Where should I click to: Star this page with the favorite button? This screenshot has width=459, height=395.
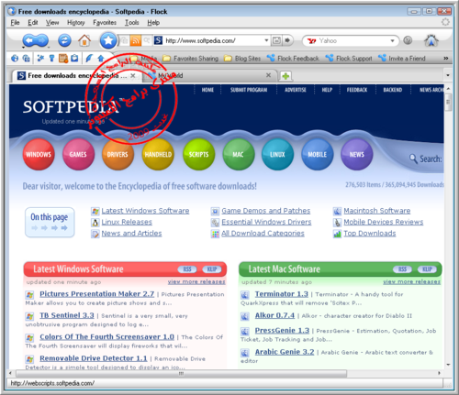108,40
